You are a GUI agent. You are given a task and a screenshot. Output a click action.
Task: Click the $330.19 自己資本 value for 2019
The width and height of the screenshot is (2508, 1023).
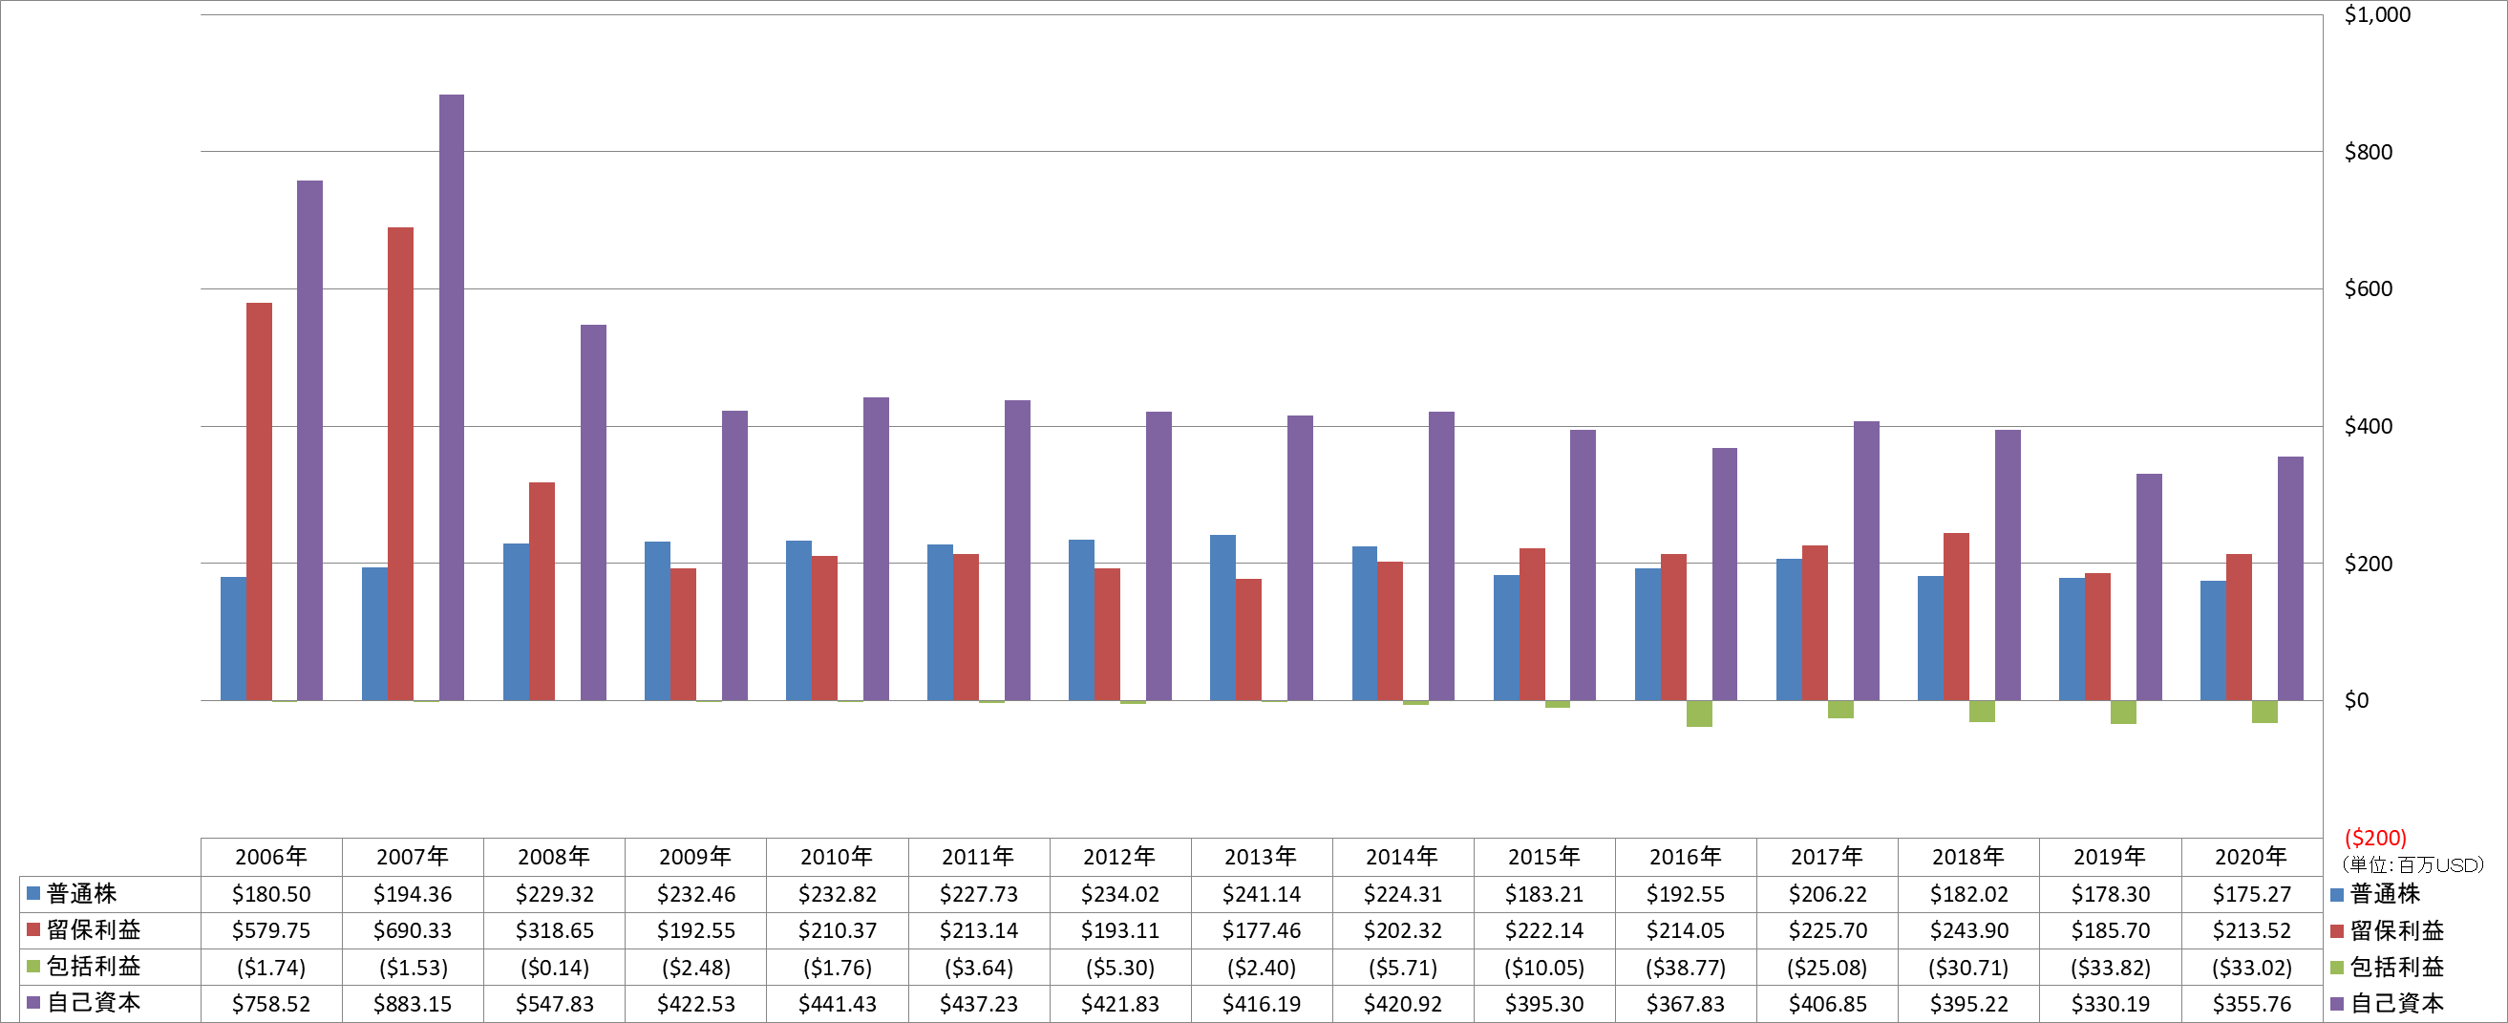pyautogui.click(x=2110, y=1004)
